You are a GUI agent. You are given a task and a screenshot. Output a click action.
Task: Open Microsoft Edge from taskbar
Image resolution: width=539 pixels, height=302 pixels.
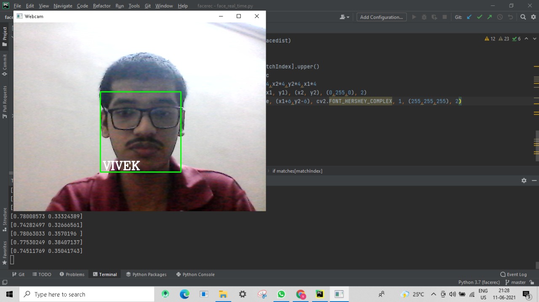184,294
